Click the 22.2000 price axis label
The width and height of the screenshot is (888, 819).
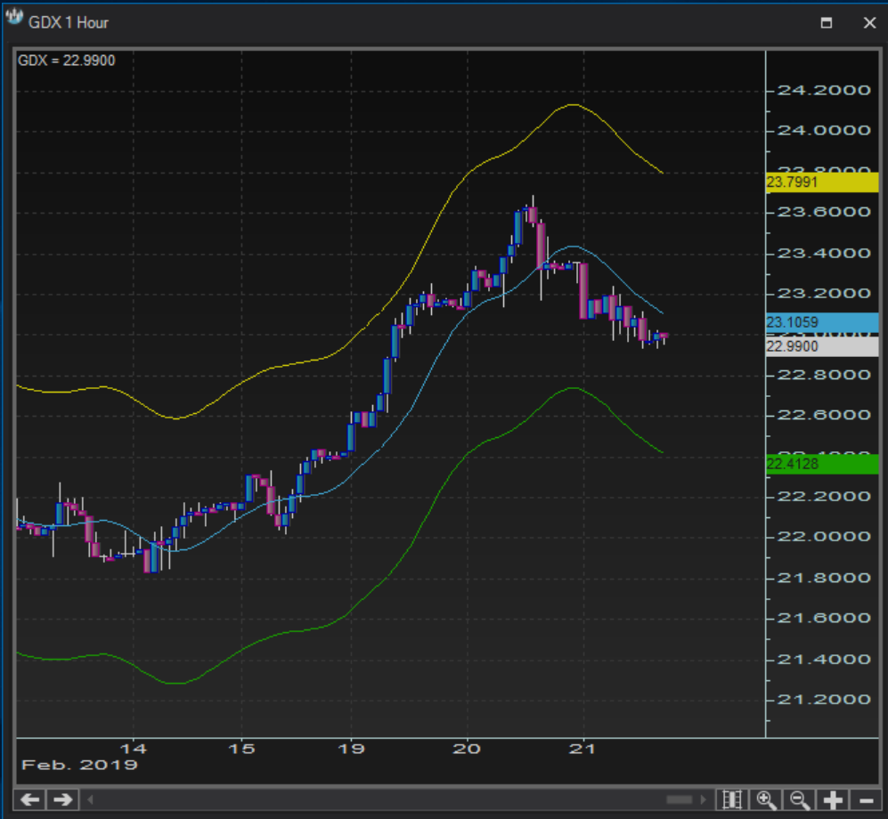pos(824,497)
